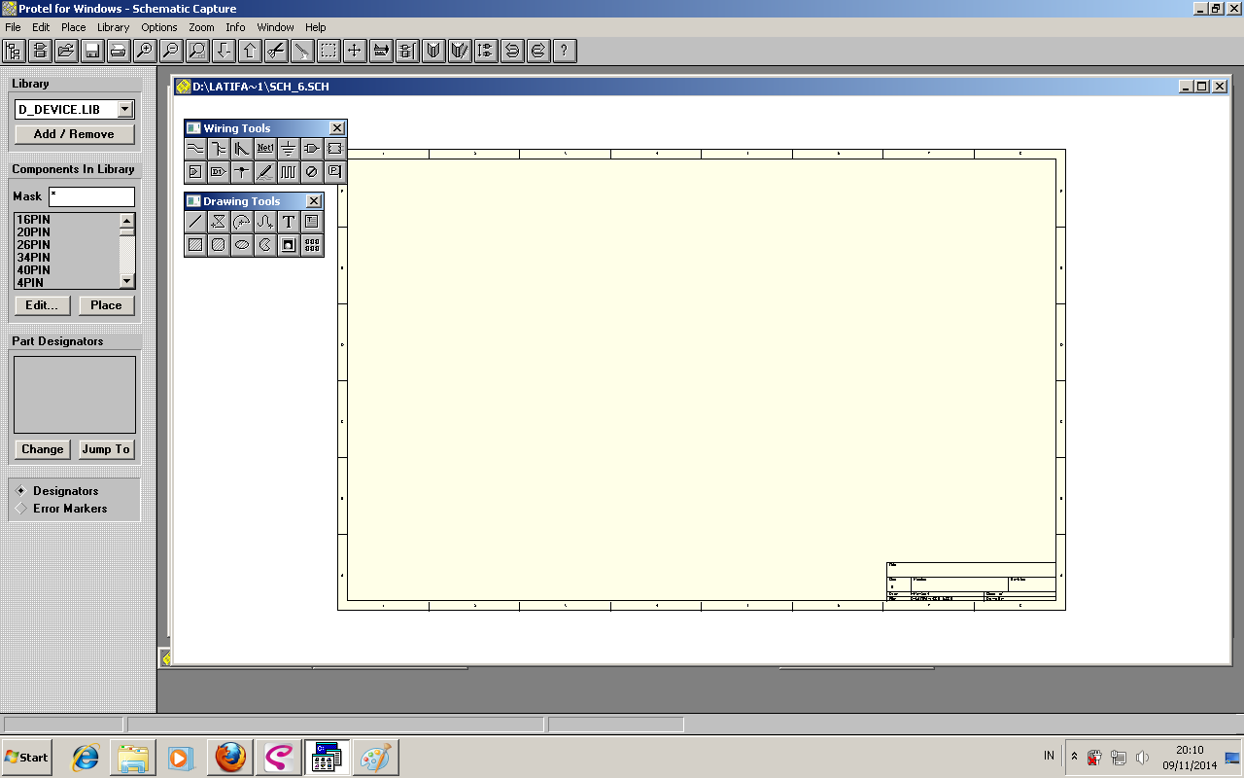Viewport: 1244px width, 778px height.
Task: Open the Library menu
Action: (113, 27)
